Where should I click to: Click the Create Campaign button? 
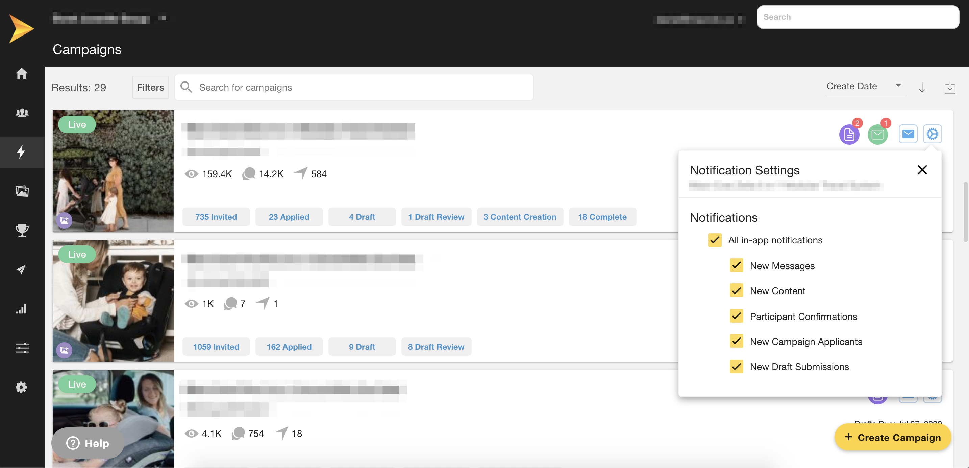[893, 437]
